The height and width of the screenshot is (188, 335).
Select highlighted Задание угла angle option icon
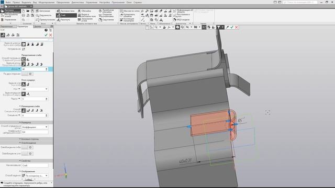pyautogui.click(x=24, y=85)
